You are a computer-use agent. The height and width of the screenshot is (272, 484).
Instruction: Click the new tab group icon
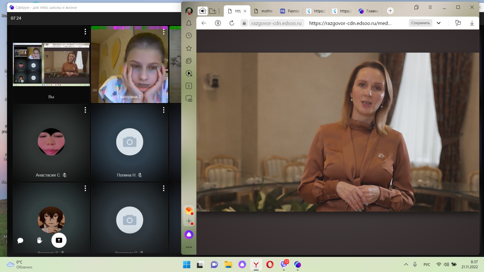tap(213, 11)
